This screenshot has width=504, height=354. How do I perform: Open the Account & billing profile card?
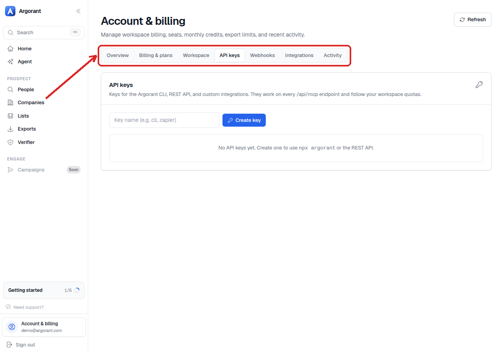[x=44, y=327]
